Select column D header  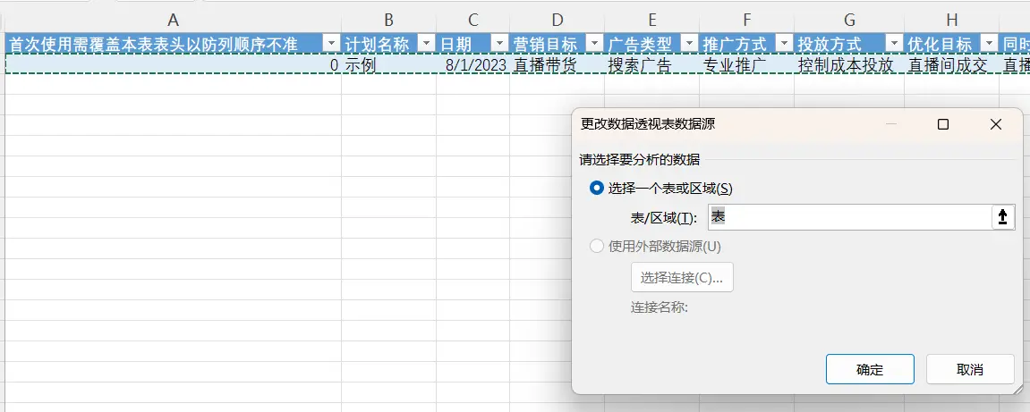point(557,20)
